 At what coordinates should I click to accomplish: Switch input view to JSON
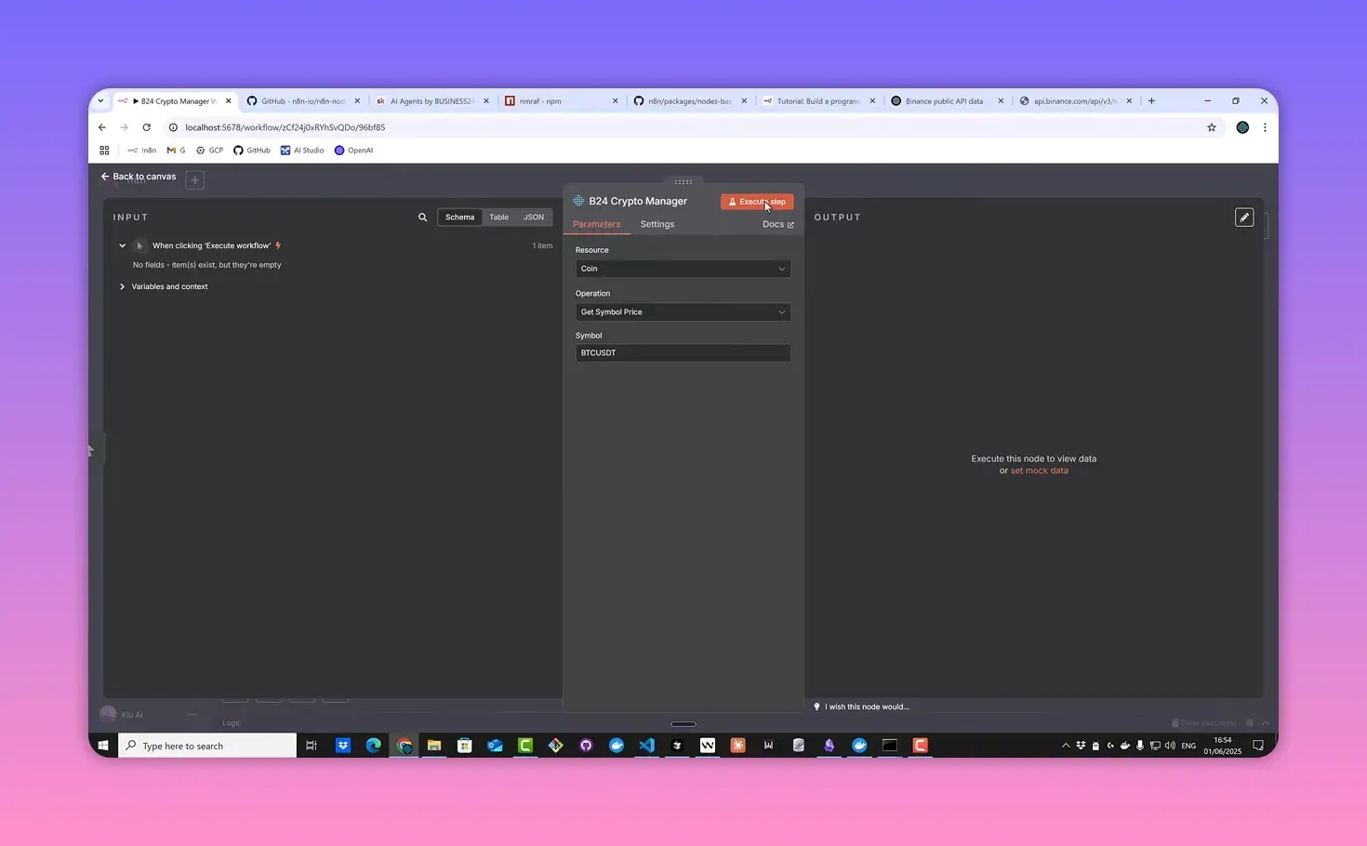coord(533,217)
